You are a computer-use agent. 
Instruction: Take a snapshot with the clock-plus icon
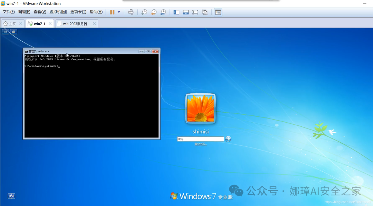[x=144, y=12]
